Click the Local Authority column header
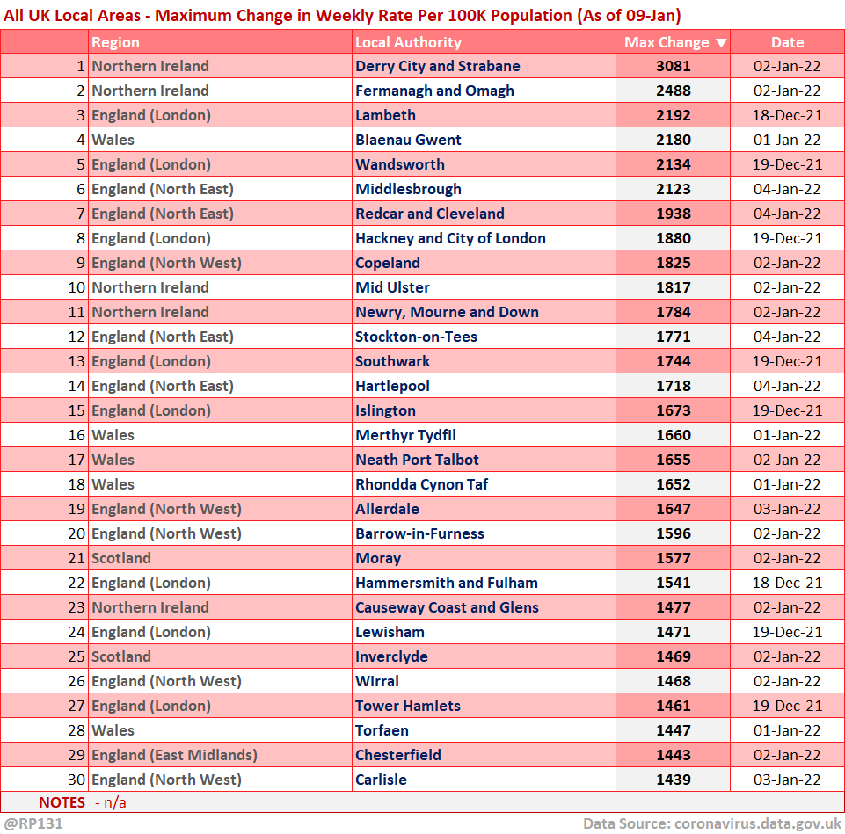The height and width of the screenshot is (834, 845). point(408,42)
